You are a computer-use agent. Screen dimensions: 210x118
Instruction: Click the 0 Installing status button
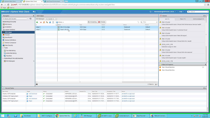click(x=93, y=22)
